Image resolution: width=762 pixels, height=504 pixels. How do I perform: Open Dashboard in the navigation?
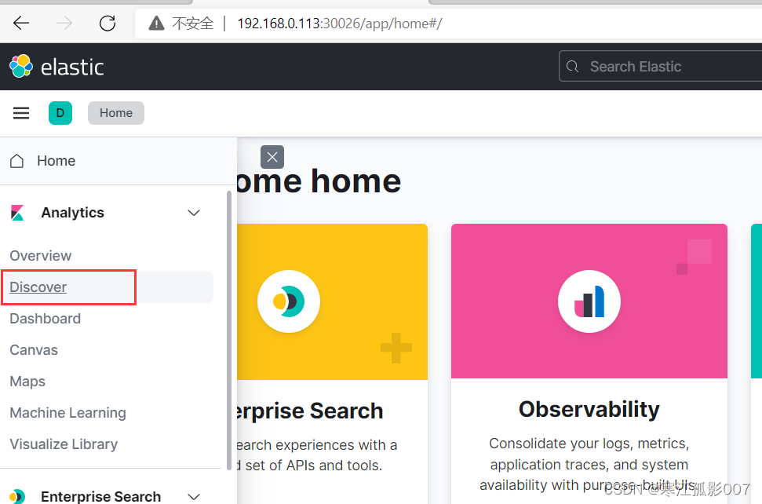pos(46,319)
